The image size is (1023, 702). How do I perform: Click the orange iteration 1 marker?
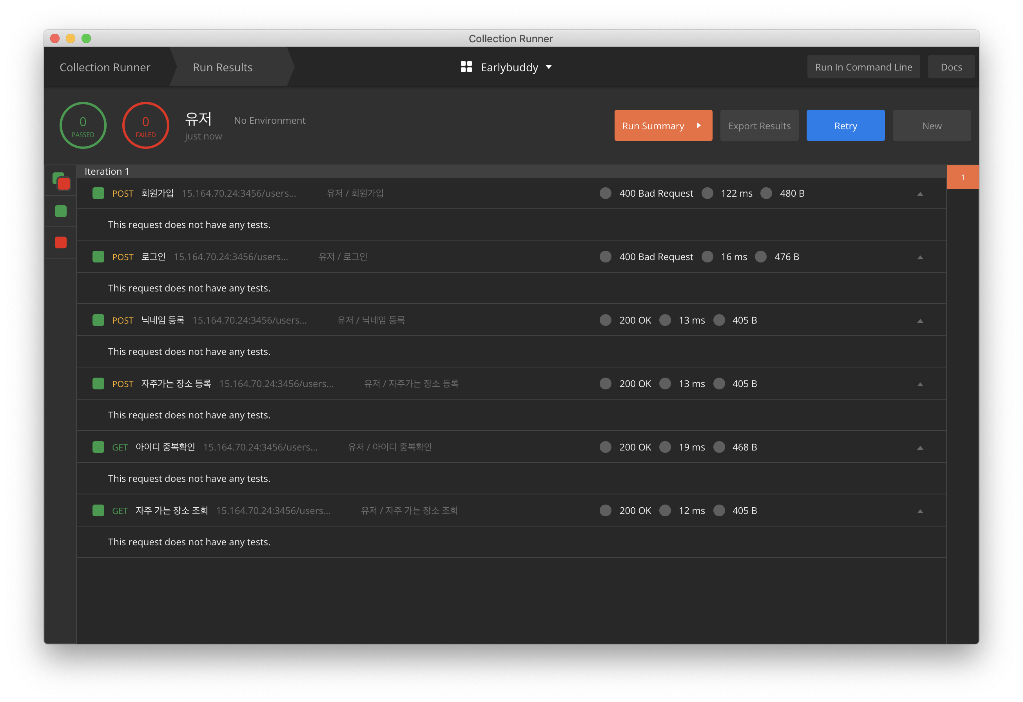pos(963,177)
